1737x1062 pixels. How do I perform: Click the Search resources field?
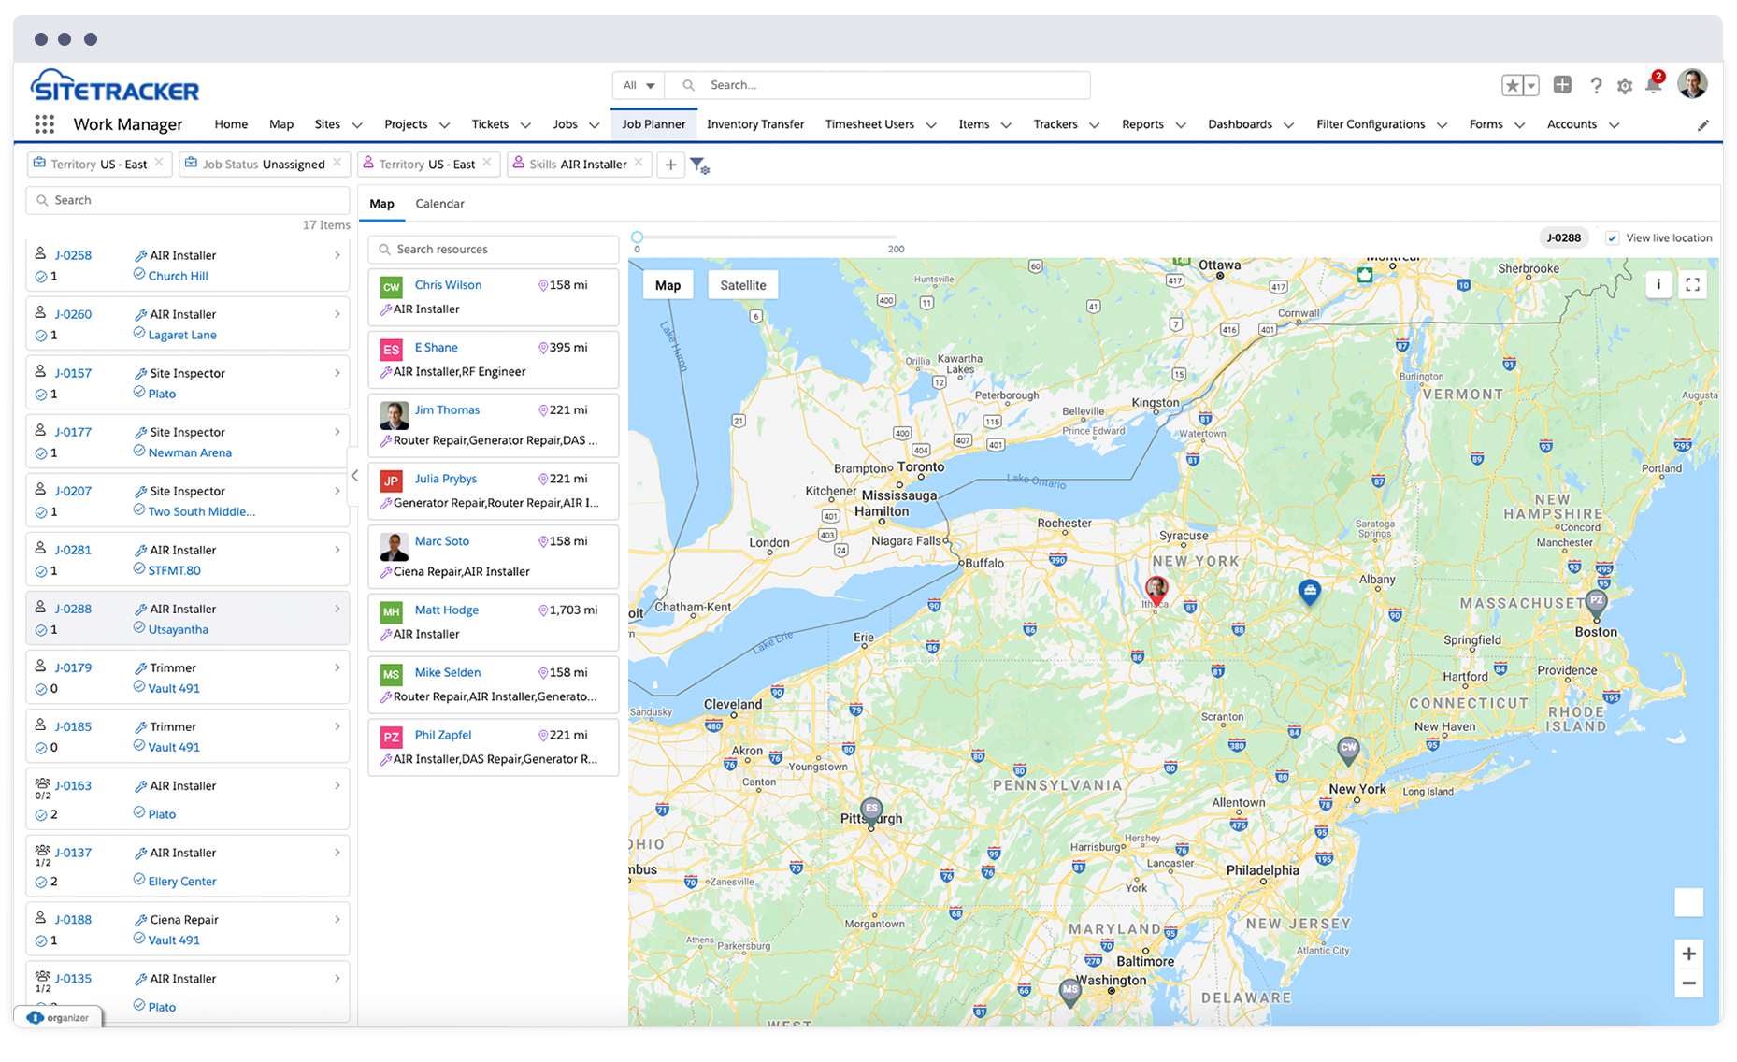[x=494, y=250]
